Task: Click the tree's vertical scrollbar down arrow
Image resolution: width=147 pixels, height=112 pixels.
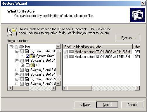Action: pyautogui.click(x=58, y=83)
